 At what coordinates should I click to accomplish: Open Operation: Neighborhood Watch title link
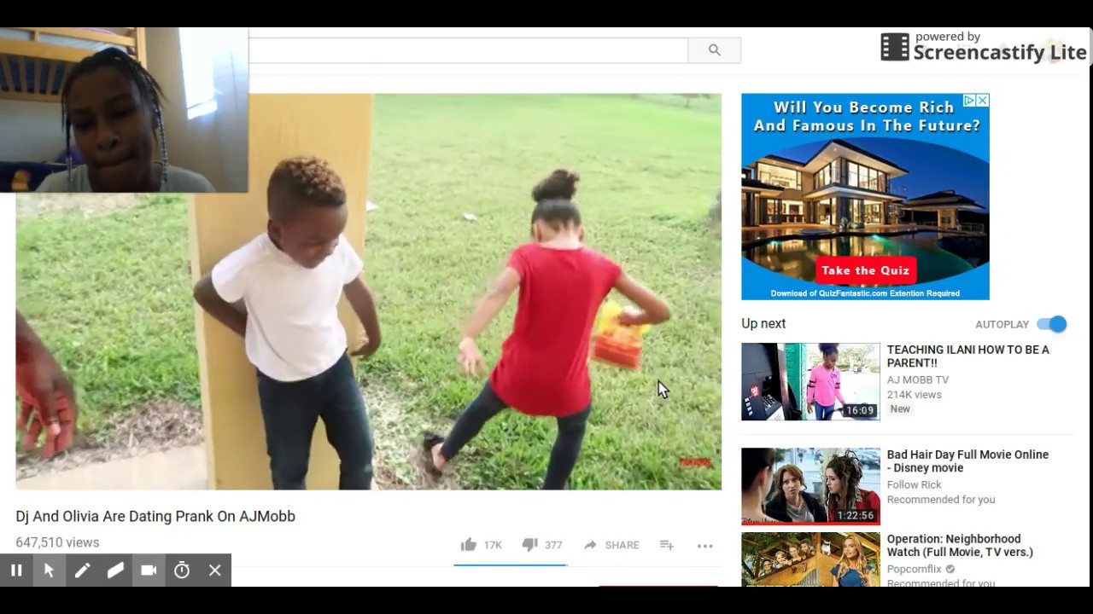tap(960, 546)
